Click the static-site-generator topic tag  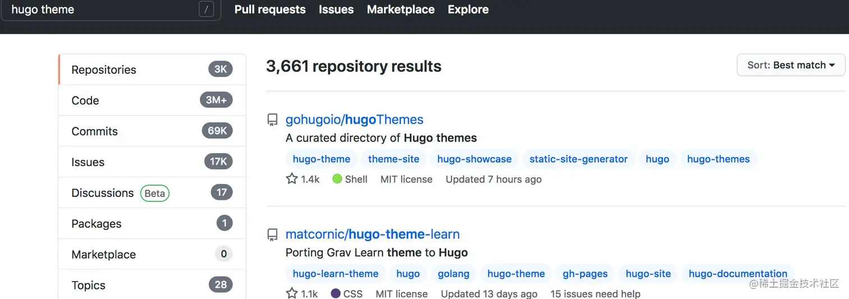(x=578, y=159)
